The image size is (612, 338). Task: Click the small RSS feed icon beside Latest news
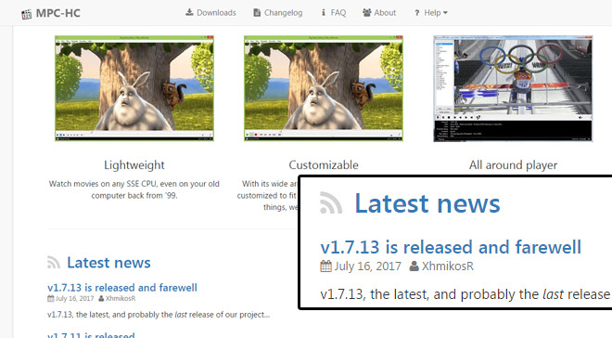[x=54, y=262]
